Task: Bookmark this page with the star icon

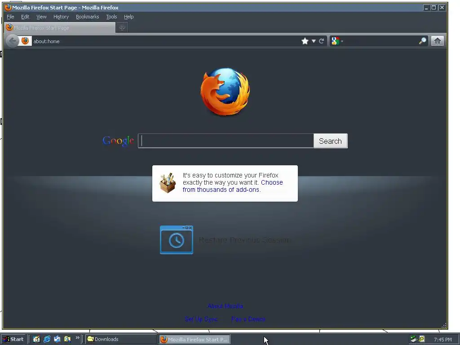Action: (x=305, y=41)
